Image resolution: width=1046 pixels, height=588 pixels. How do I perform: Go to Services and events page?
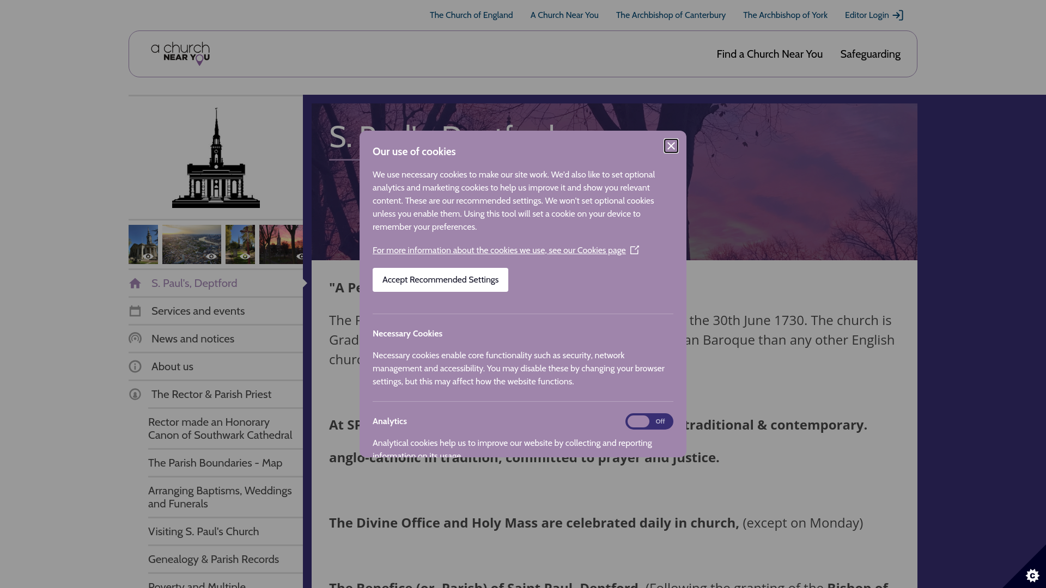(x=216, y=311)
